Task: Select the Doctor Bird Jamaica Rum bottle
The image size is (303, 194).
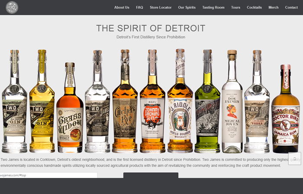Action: coord(286,109)
